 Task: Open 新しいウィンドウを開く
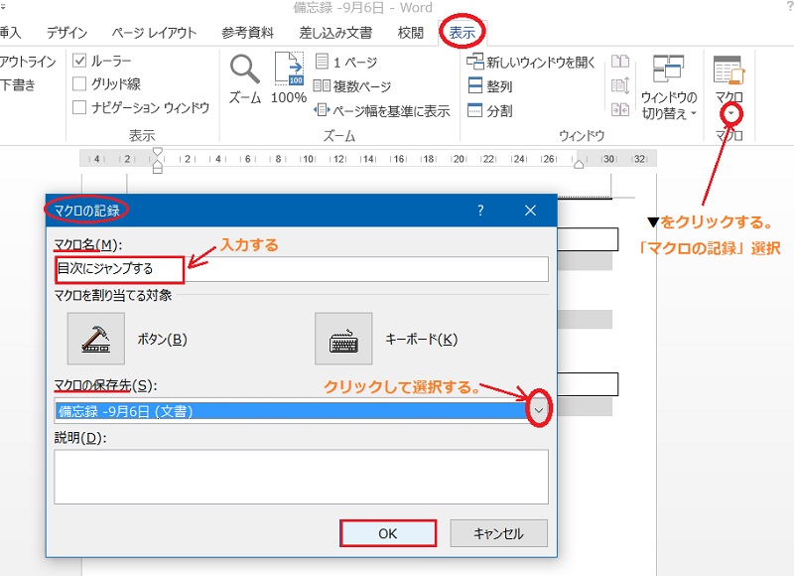pyautogui.click(x=531, y=62)
